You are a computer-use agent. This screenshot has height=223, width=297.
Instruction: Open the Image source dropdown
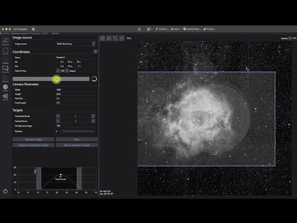pos(75,44)
